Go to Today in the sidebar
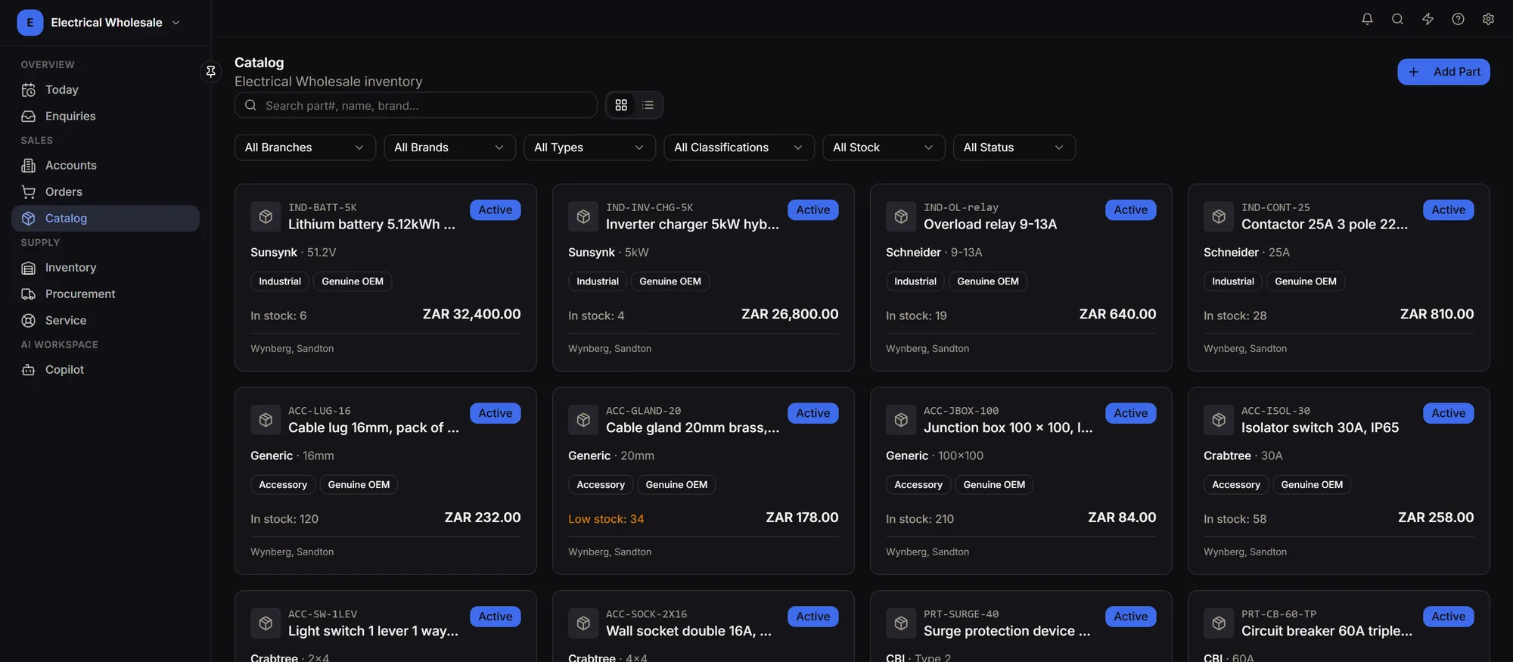The width and height of the screenshot is (1513, 662). pos(105,90)
